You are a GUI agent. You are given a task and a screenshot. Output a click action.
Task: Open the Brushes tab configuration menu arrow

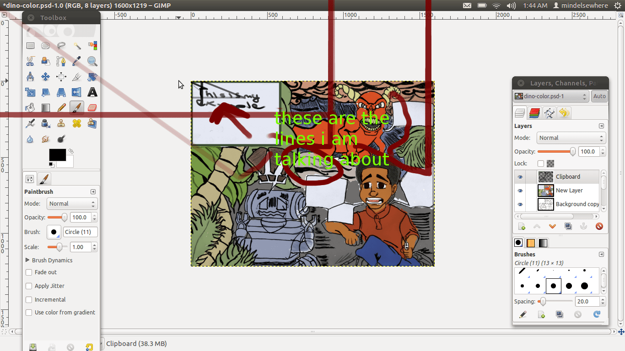tap(602, 255)
